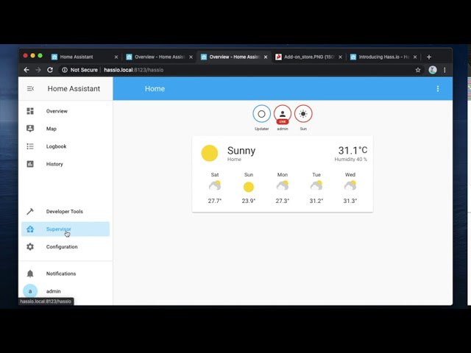Click the 31.1°C temperature reading
The height and width of the screenshot is (353, 471).
[x=353, y=150]
